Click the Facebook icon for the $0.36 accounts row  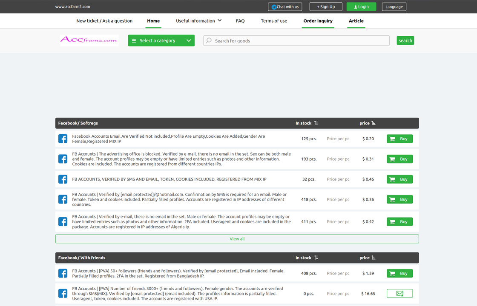click(63, 199)
